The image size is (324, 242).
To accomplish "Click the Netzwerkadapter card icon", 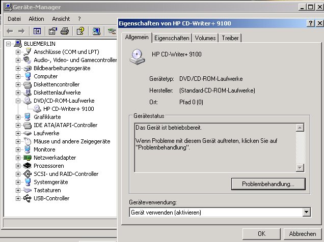I will tap(28, 158).
